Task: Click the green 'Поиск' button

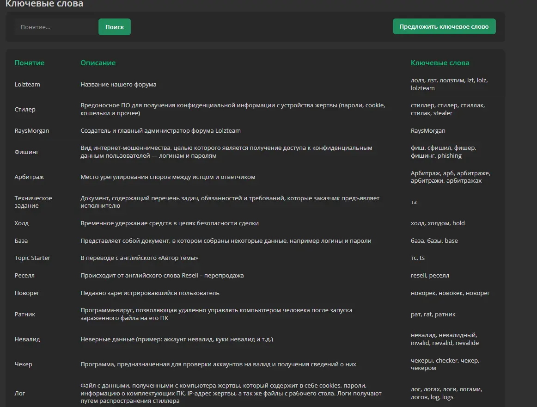Action: 115,27
